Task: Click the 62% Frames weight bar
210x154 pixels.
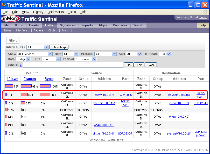Action: pyautogui.click(x=24, y=95)
